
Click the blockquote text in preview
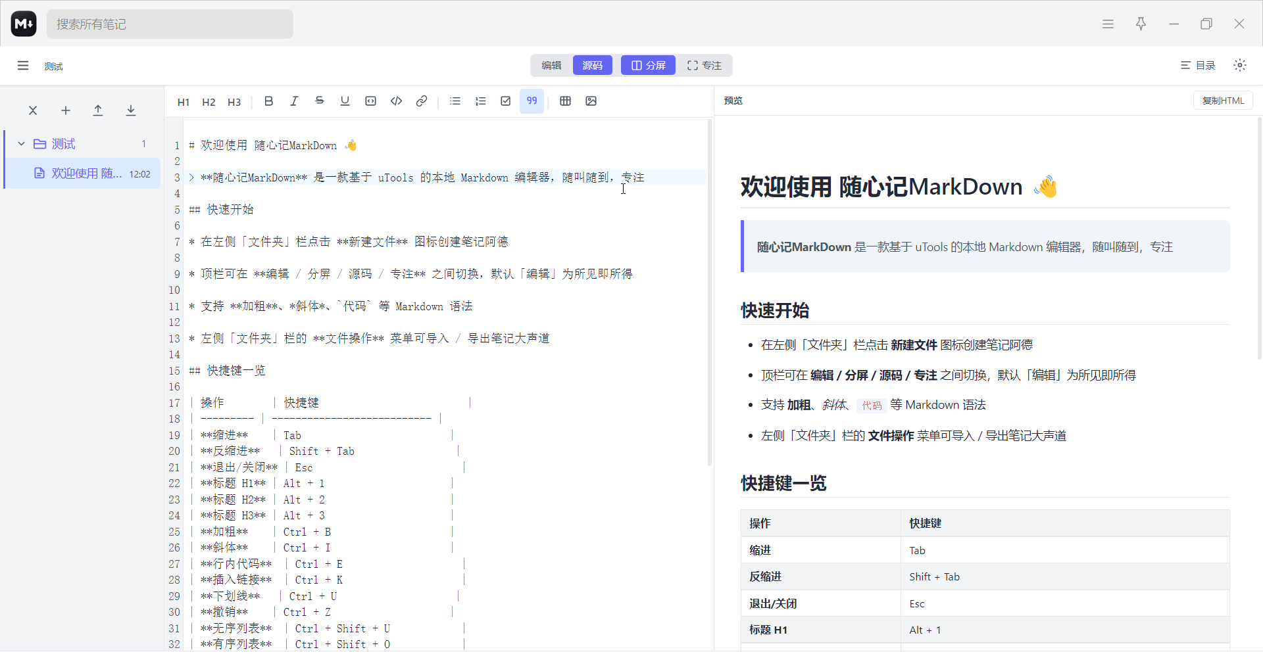point(964,247)
